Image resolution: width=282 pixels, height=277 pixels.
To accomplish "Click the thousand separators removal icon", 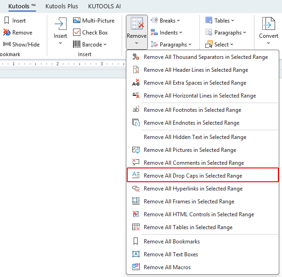I will [x=136, y=57].
